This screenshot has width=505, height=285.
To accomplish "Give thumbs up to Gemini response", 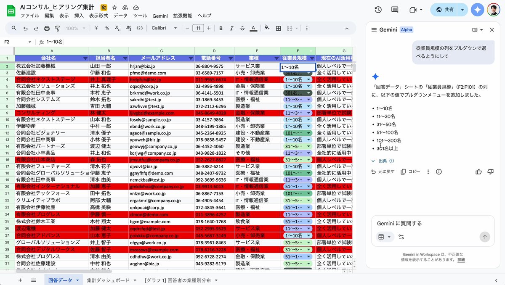I will [x=478, y=172].
